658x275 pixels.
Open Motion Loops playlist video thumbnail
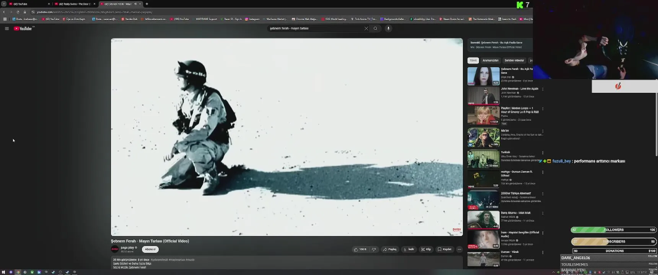point(484,115)
